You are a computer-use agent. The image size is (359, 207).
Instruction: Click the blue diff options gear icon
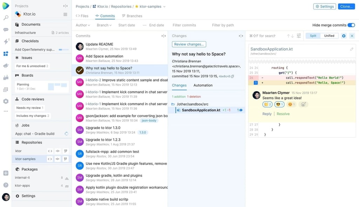point(344,36)
